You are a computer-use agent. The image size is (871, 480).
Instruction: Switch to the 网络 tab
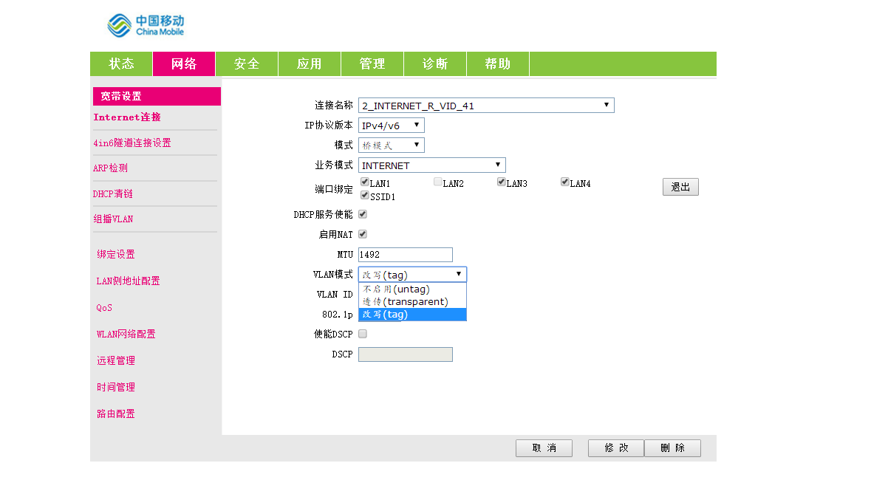pos(184,64)
